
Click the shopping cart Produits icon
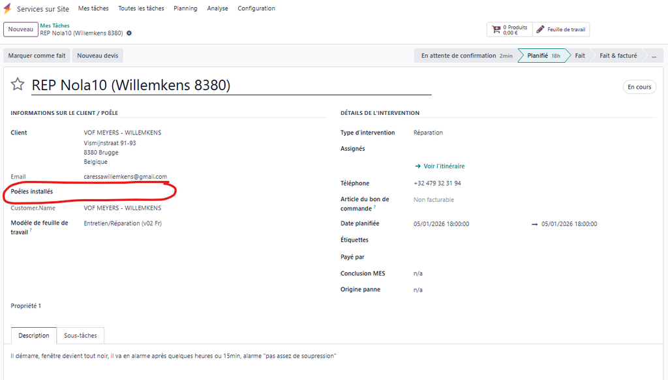496,29
